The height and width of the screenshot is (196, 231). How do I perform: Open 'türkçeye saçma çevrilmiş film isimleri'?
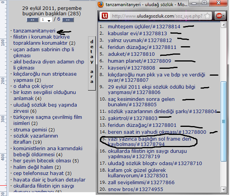click(48, 120)
